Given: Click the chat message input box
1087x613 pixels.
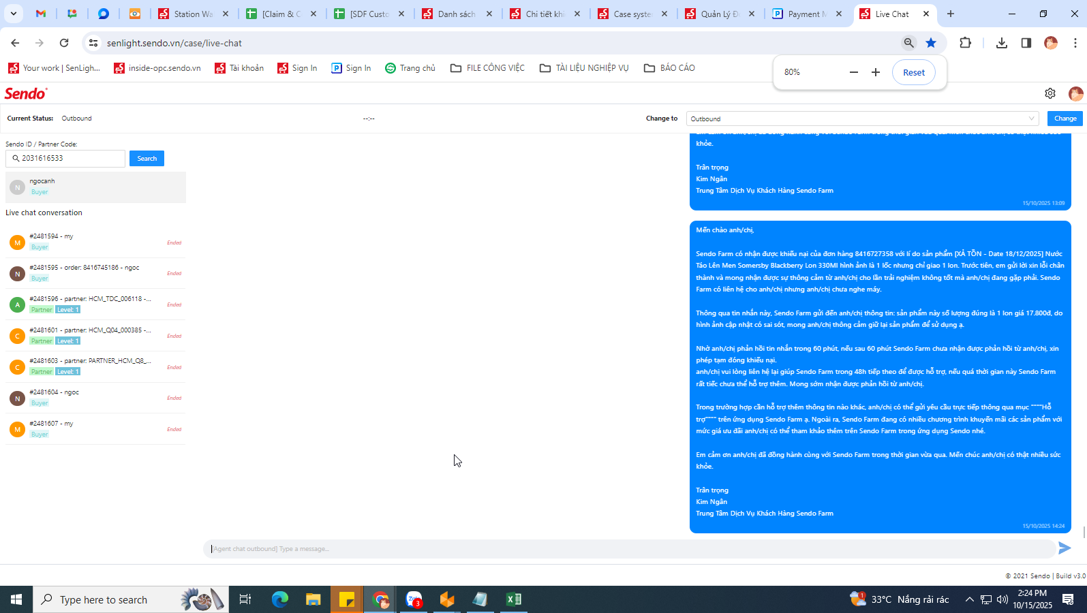Looking at the screenshot, I should point(629,548).
